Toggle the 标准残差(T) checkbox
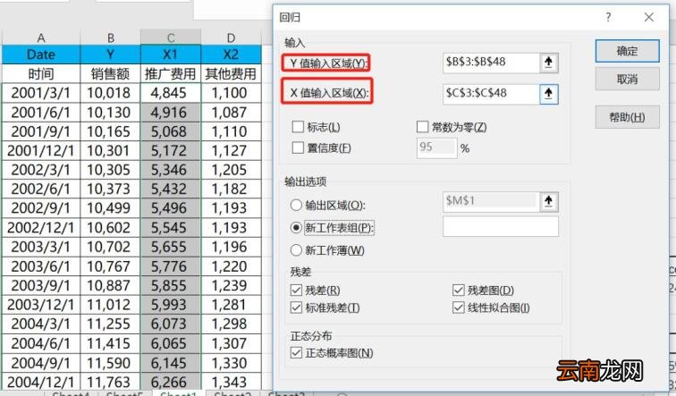The width and height of the screenshot is (676, 396). pyautogui.click(x=296, y=308)
